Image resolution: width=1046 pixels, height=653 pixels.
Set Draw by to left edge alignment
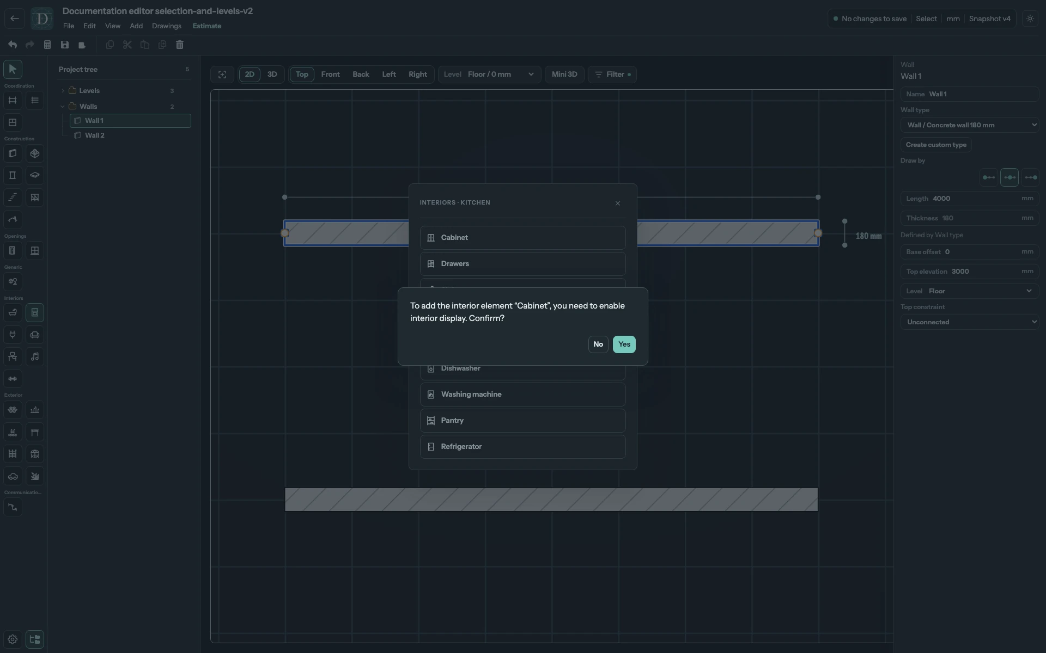pyautogui.click(x=989, y=177)
